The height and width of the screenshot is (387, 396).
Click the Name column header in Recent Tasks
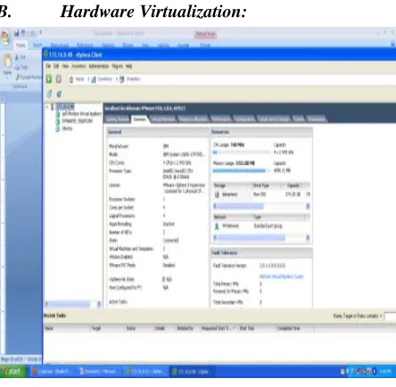(67, 328)
